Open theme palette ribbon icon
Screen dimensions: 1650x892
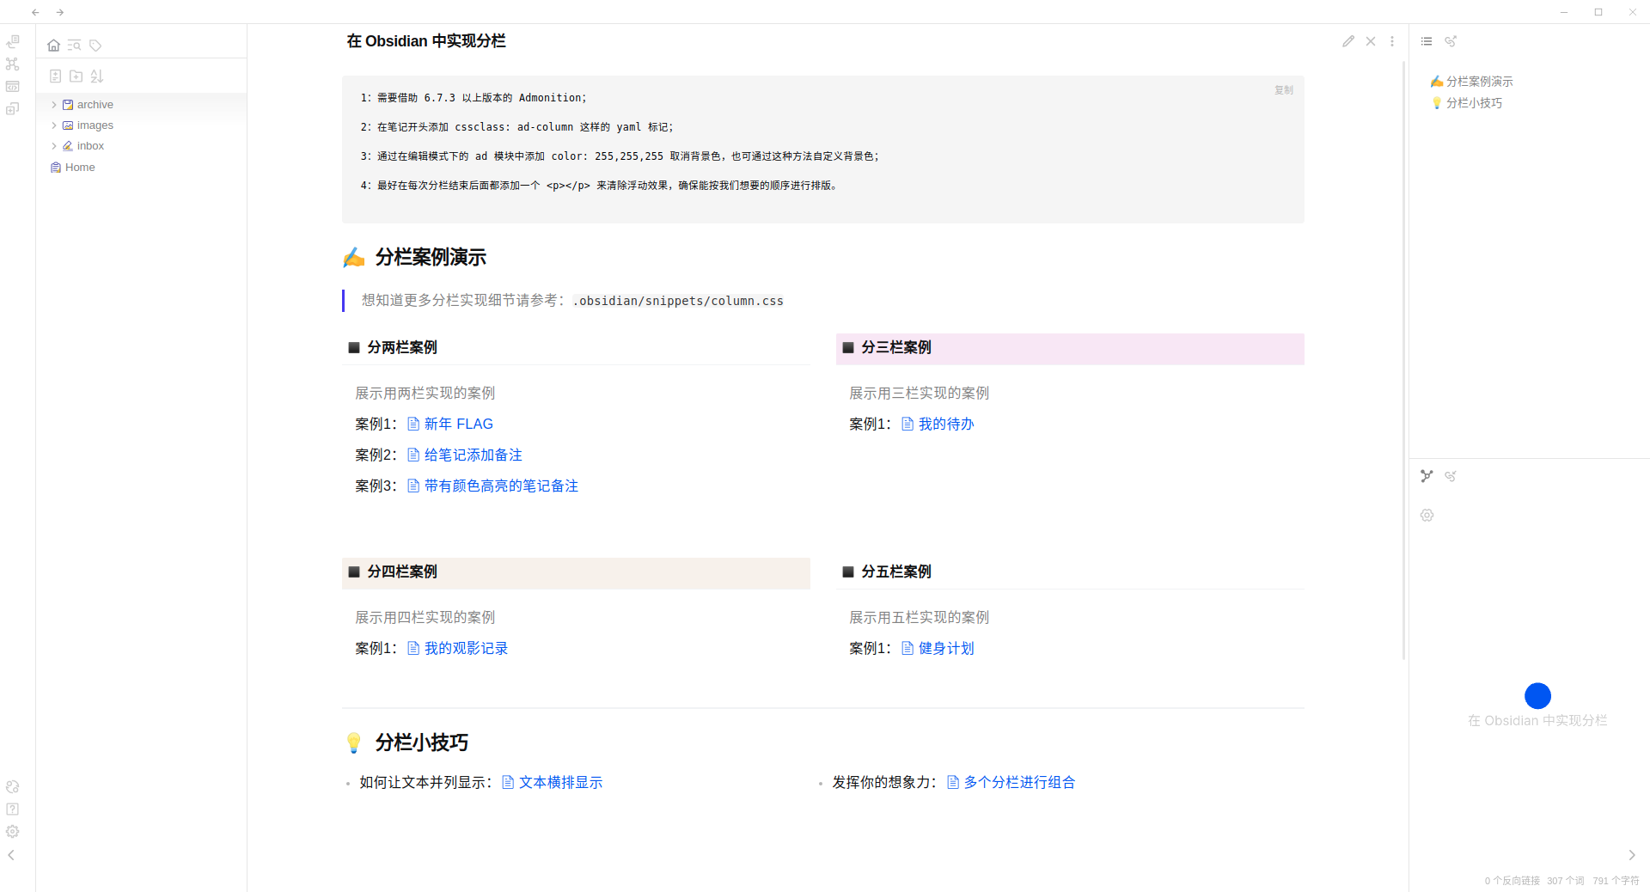(12, 786)
